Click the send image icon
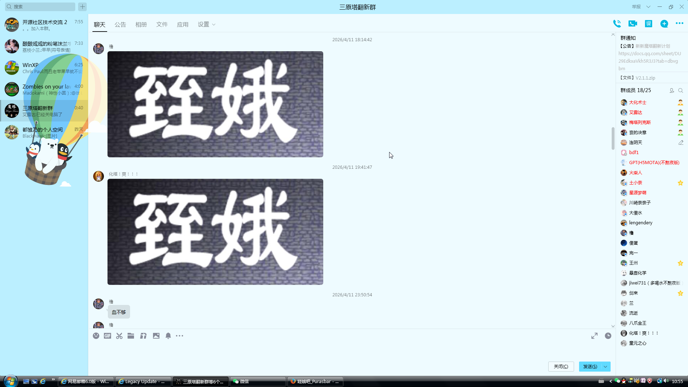This screenshot has height=387, width=688. 156,336
